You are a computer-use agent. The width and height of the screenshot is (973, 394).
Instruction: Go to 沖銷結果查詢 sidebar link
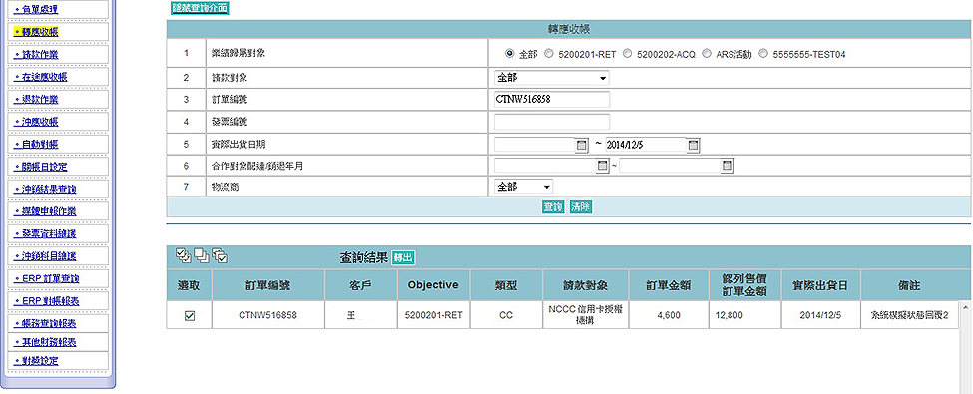point(45,189)
